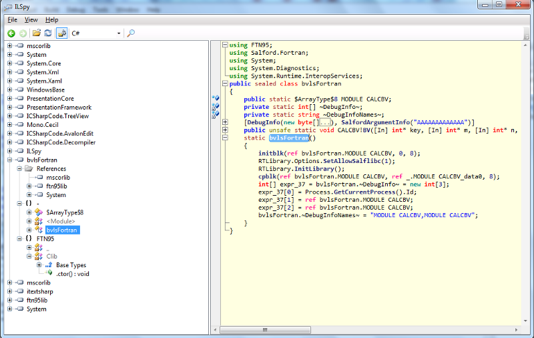Click the .ctor() method icon

[x=49, y=274]
